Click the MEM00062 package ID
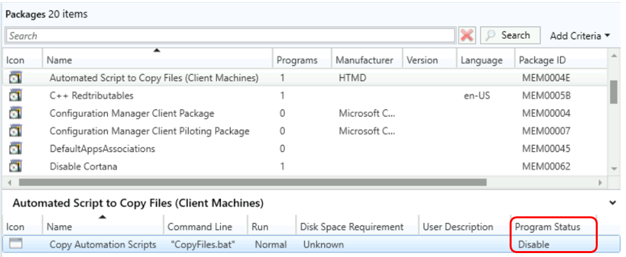 tap(546, 166)
